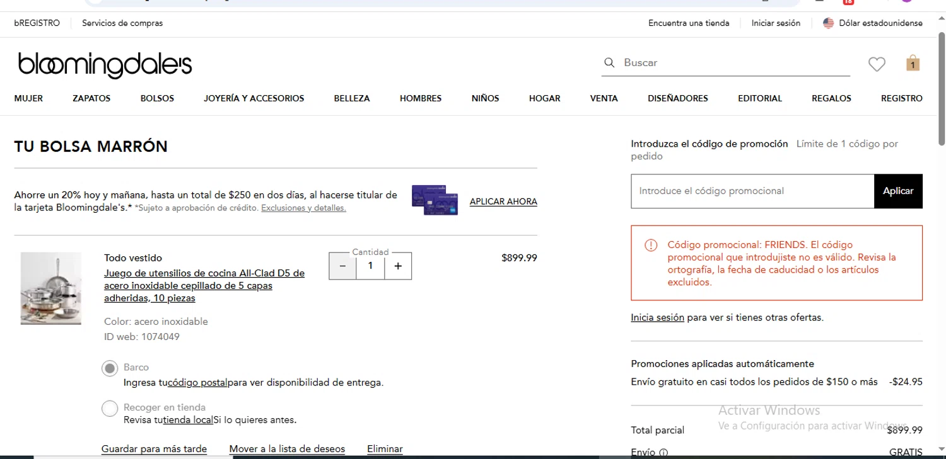The height and width of the screenshot is (459, 946).
Task: Click the ID web: 1074049 text
Action: click(x=142, y=337)
